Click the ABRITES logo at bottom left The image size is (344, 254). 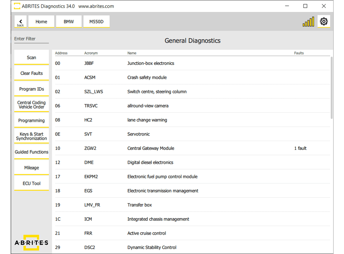tap(31, 242)
